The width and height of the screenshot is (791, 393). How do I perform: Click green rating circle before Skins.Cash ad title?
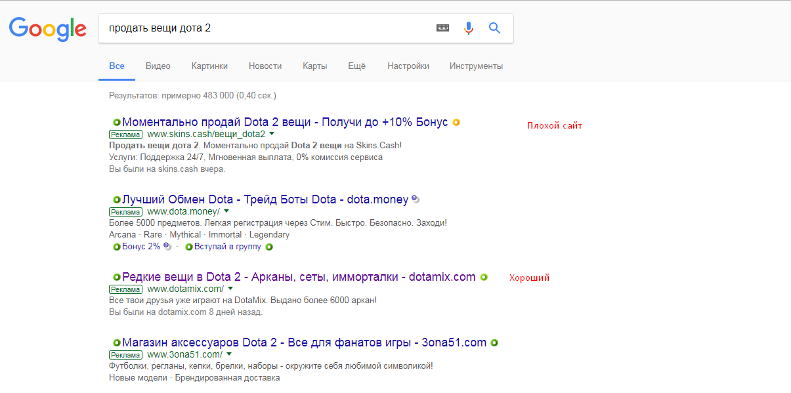117,123
